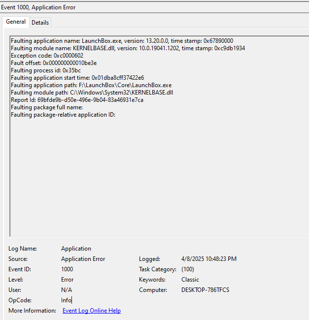Click the Event ID value 1000
309x320 pixels.
point(67,269)
